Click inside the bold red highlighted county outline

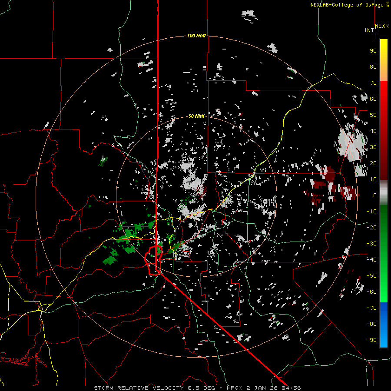point(152,261)
